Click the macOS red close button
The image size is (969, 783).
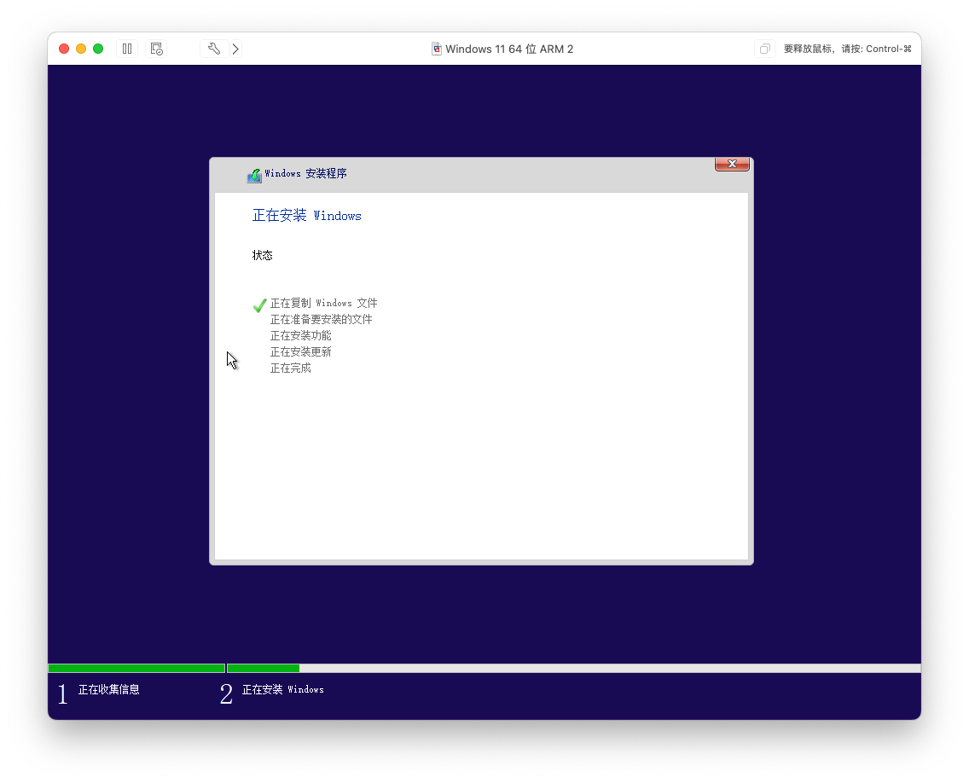pos(64,49)
